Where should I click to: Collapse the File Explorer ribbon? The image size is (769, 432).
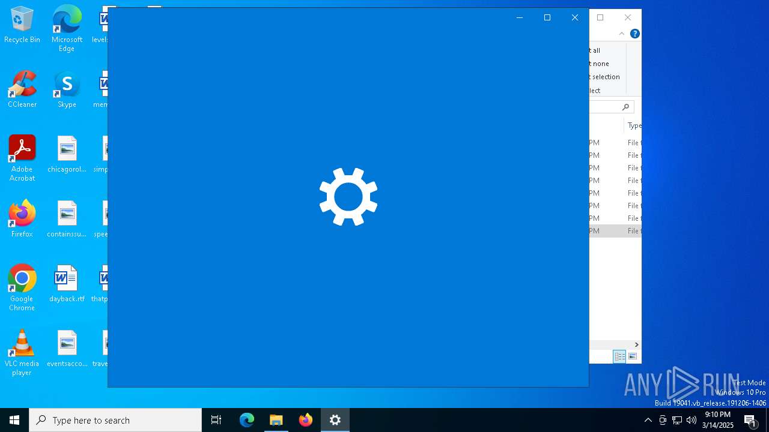click(622, 34)
